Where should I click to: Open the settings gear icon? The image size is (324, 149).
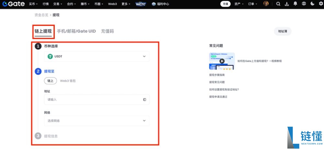click(321, 4)
